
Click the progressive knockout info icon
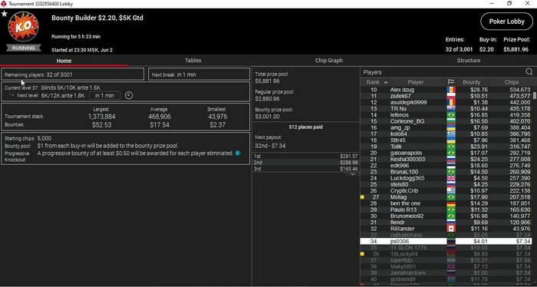[238, 153]
